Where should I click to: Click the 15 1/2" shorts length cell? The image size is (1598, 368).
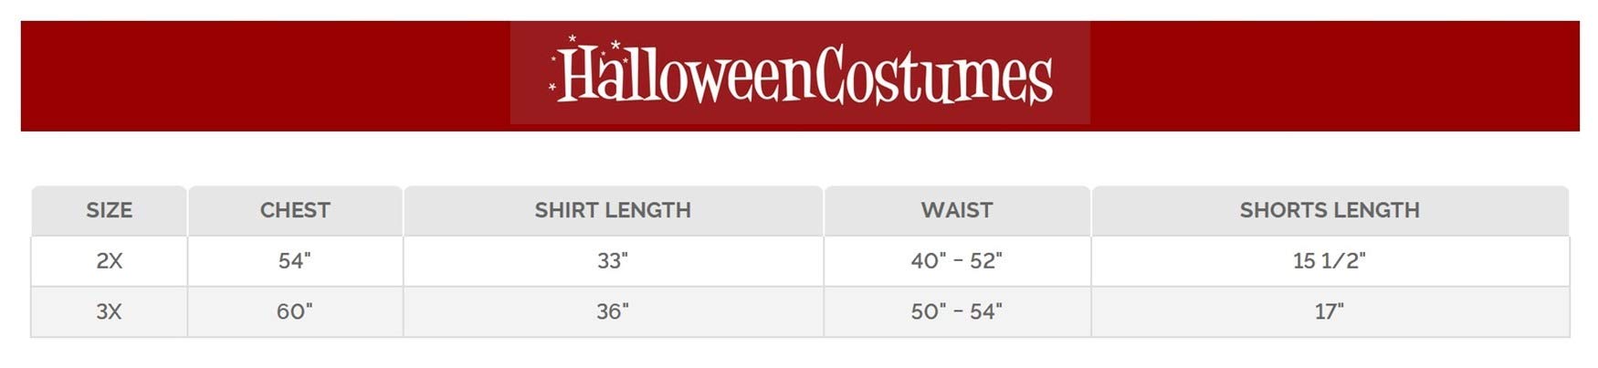click(x=1330, y=261)
